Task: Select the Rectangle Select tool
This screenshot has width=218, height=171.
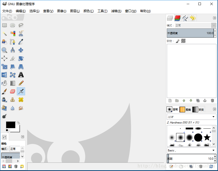Action: point(4,25)
